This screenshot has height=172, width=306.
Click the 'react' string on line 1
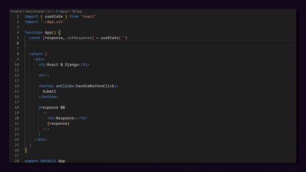(88, 17)
